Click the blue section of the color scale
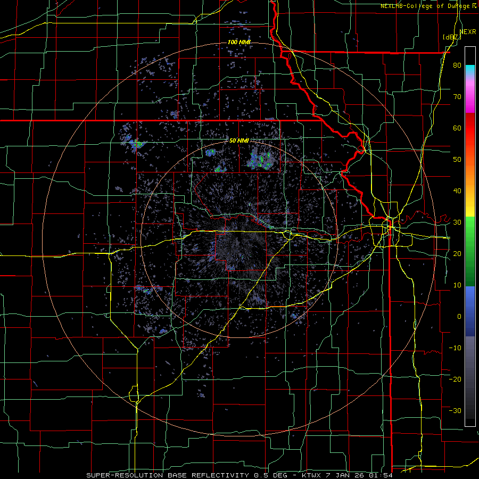Viewport: 479px width, 479px height. click(x=470, y=311)
